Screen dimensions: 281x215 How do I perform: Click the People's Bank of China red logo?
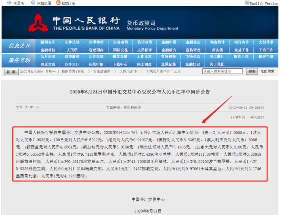pyautogui.click(x=39, y=23)
